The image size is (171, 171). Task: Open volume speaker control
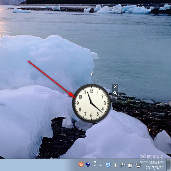116,165
